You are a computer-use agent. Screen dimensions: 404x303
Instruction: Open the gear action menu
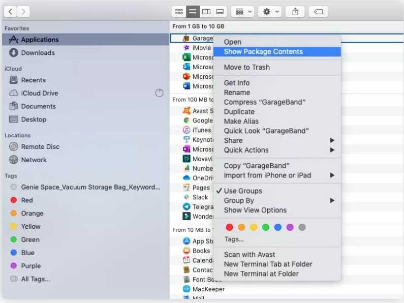[x=270, y=12]
